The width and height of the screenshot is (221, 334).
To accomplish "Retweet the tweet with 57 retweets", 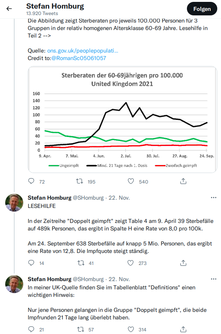I will click(81, 329).
